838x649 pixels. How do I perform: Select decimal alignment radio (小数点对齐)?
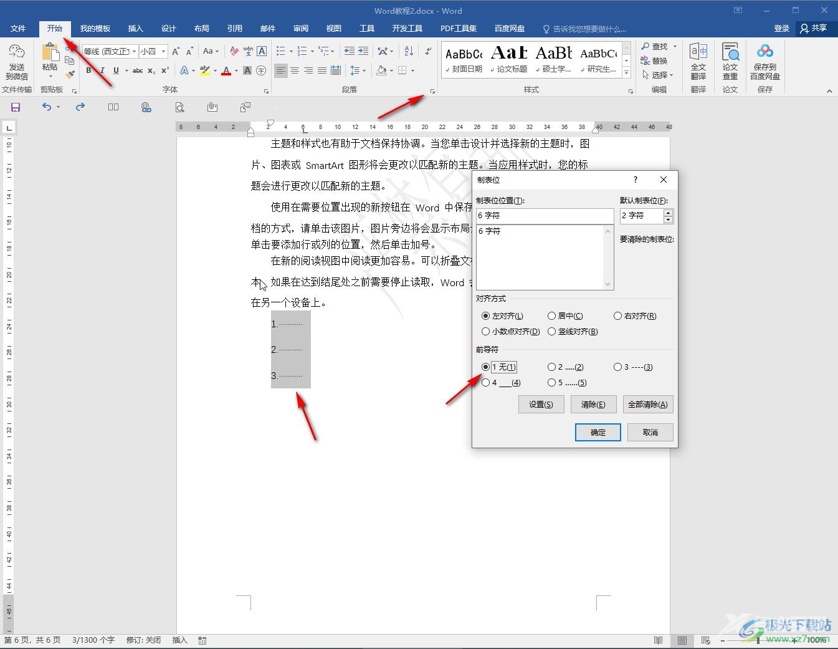tap(485, 332)
